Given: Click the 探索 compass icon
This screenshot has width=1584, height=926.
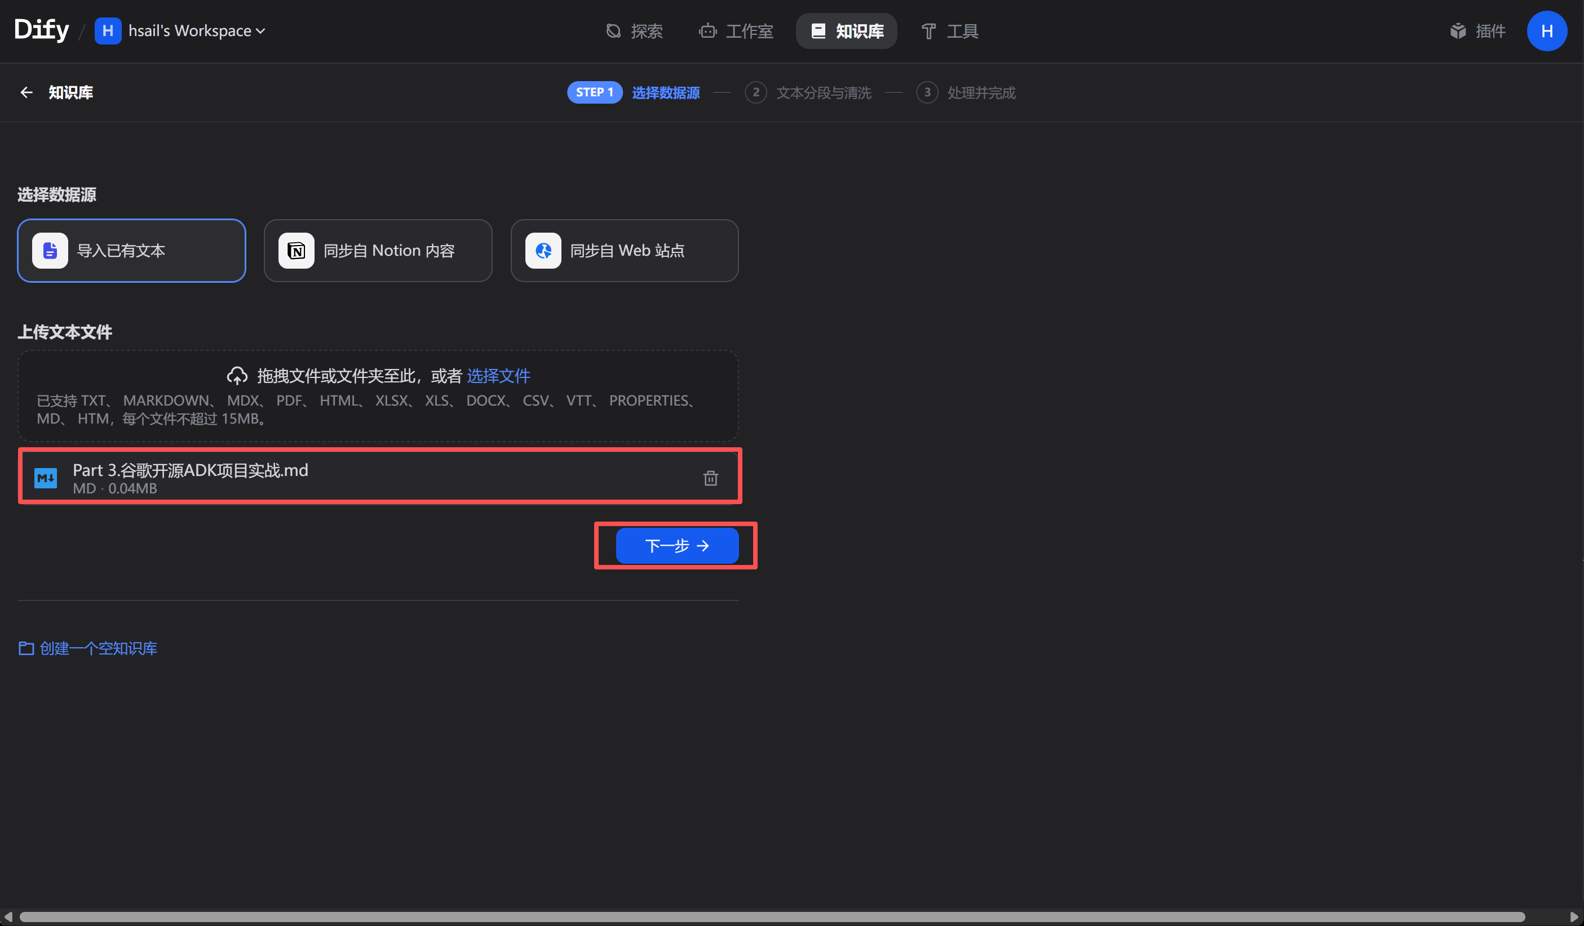Looking at the screenshot, I should pos(613,31).
